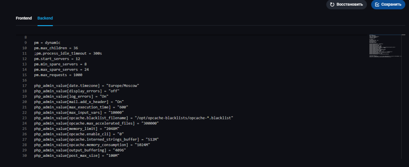This screenshot has width=409, height=167.
Task: Click the "pm = dynamic" line
Action: (x=47, y=43)
